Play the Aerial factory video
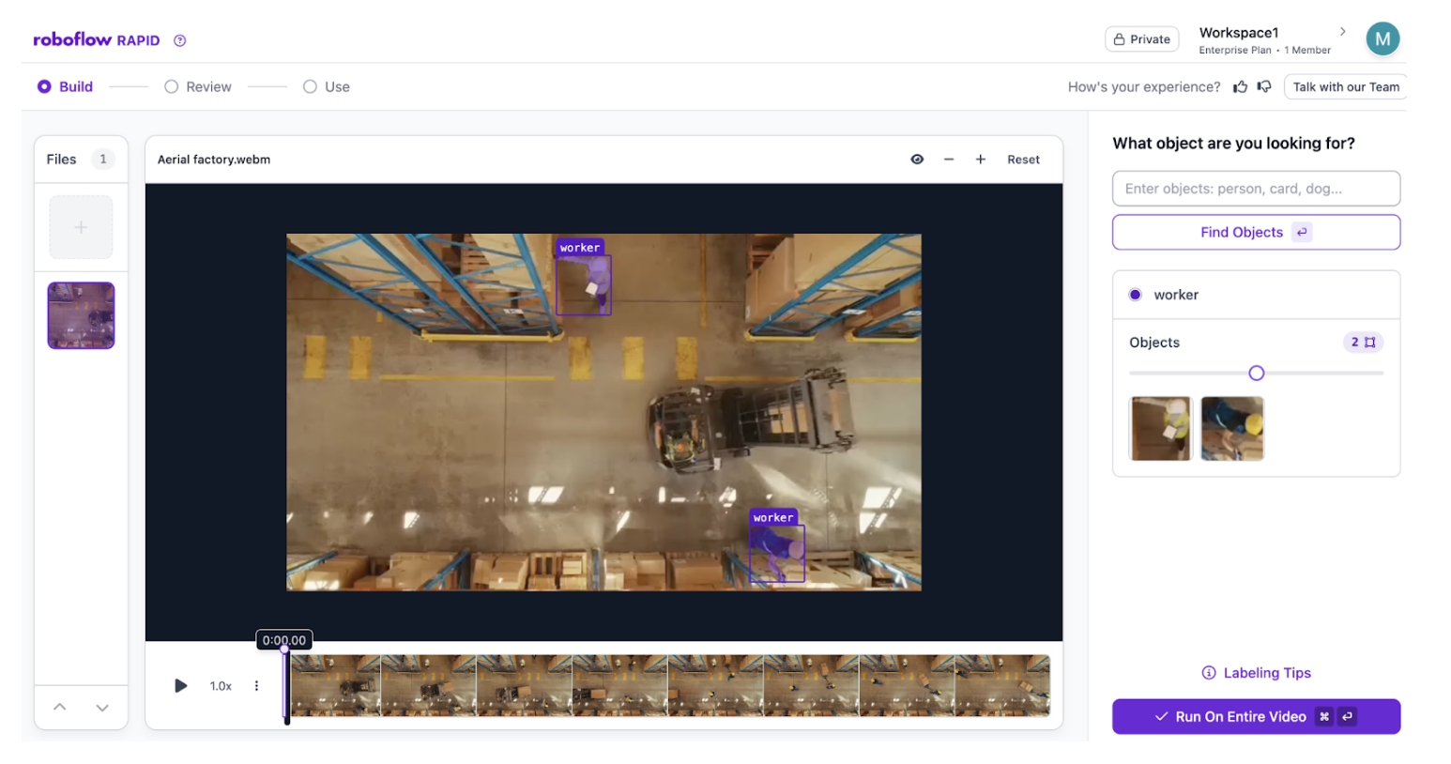The image size is (1451, 764). pos(180,686)
